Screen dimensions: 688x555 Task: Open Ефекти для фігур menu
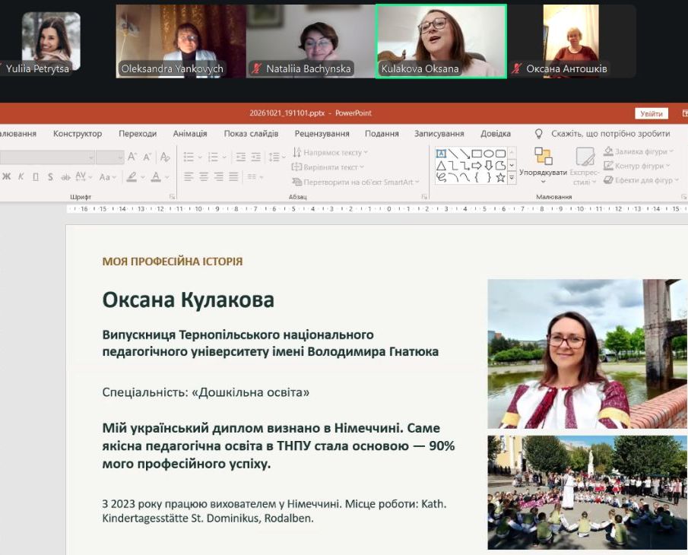641,180
